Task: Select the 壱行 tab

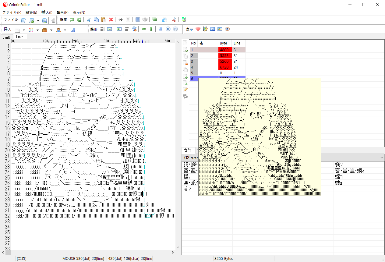Action: pos(188,150)
